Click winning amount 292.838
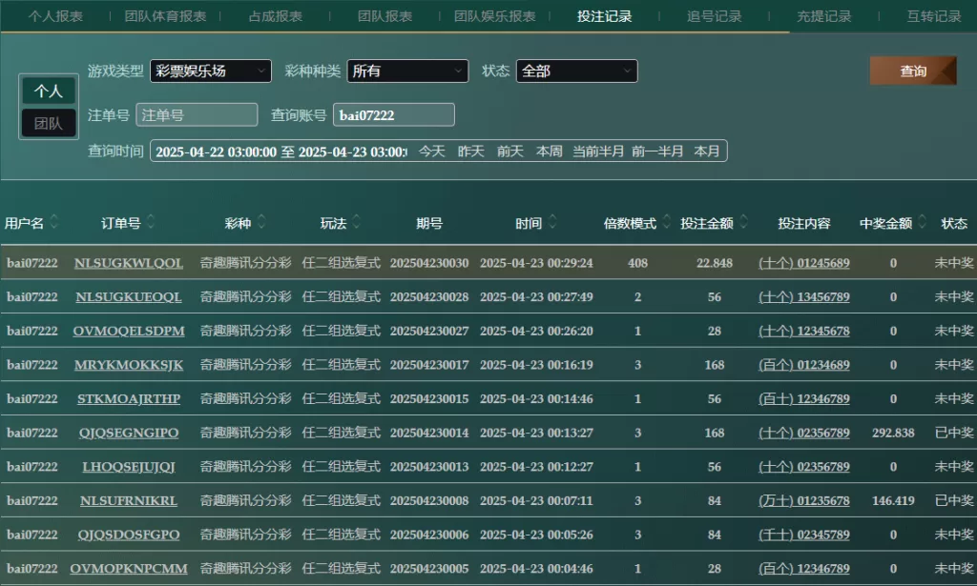 pyautogui.click(x=893, y=433)
